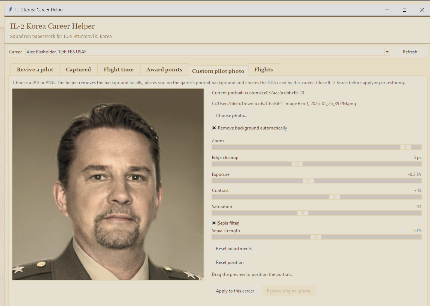
Task: Click the Edge cleanup slider handle
Action: 297,164
